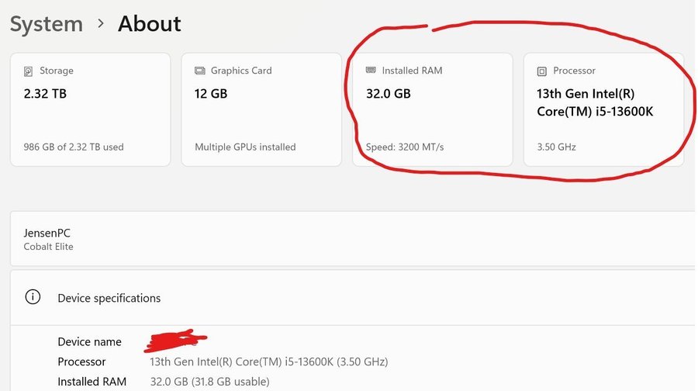This screenshot has width=698, height=391.
Task: Click the Graphics Card icon
Action: point(200,71)
